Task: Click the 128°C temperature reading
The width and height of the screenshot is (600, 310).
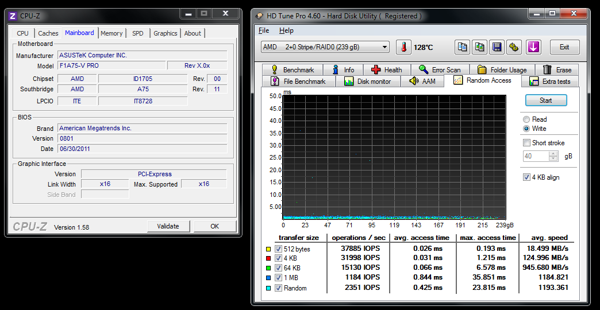Action: click(x=423, y=48)
